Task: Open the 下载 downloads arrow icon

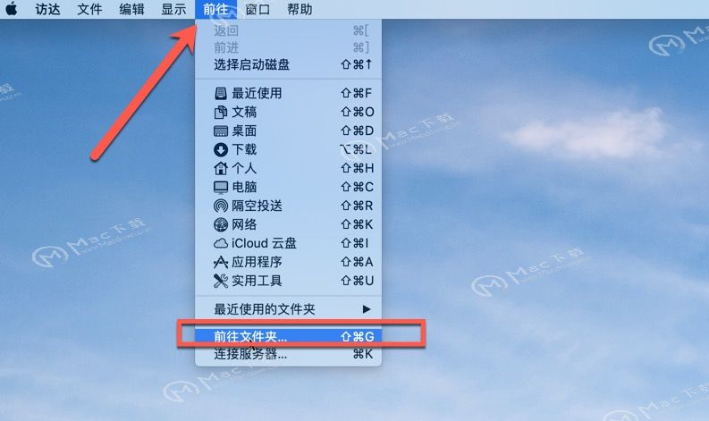Action: pos(221,149)
